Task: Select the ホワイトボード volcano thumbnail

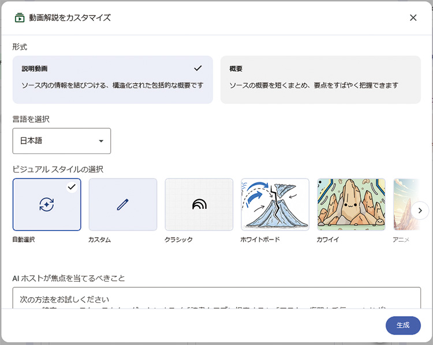Action: (275, 204)
